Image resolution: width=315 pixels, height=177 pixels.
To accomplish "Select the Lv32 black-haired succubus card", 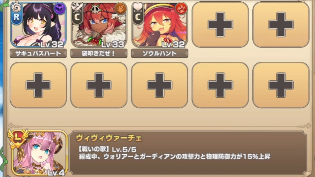I will pos(38,25).
